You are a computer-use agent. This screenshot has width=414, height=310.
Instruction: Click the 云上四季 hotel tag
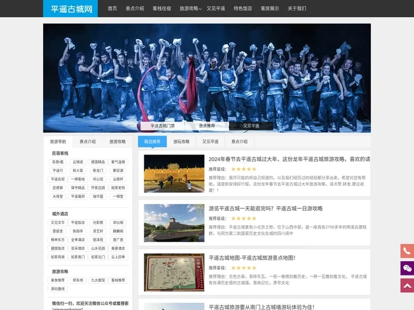point(118,257)
